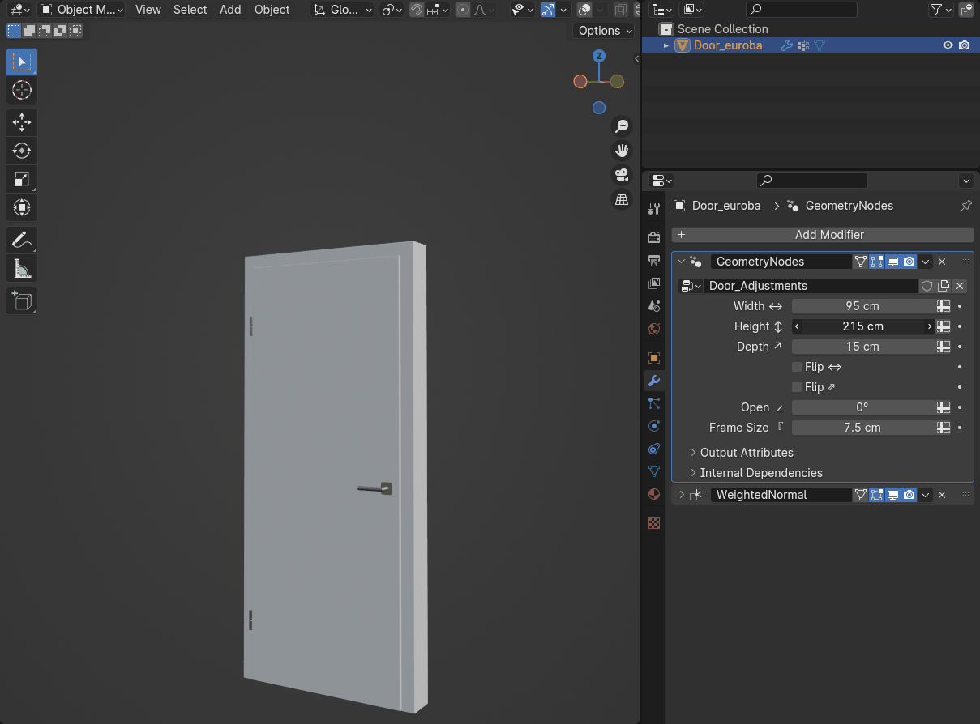
Task: Toggle proportional editing in header
Action: point(463,10)
